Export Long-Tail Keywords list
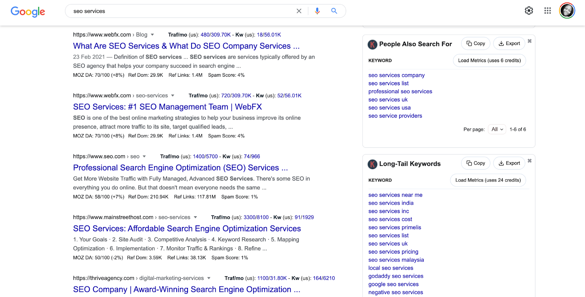This screenshot has width=585, height=297. pos(509,163)
